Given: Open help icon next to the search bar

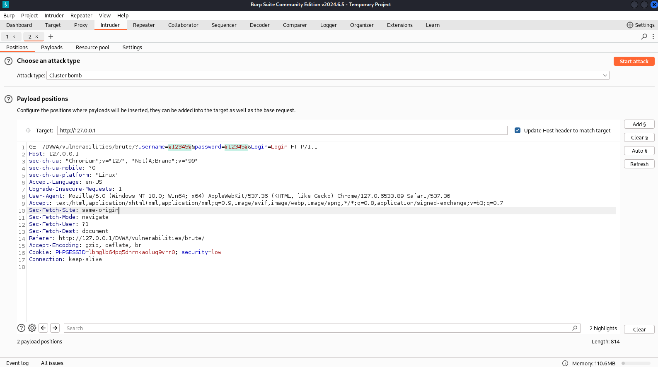Looking at the screenshot, I should (22, 328).
